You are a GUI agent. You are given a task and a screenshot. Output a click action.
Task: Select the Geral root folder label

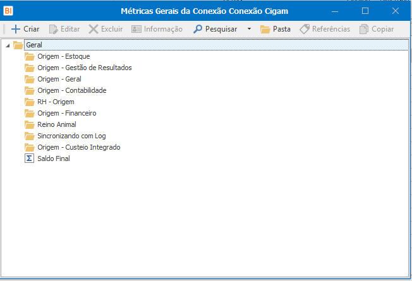click(x=34, y=45)
